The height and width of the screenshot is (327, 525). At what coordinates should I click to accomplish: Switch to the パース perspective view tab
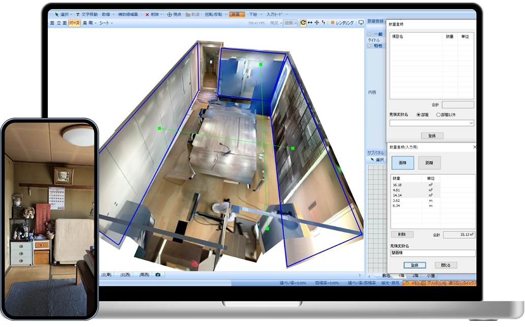74,23
